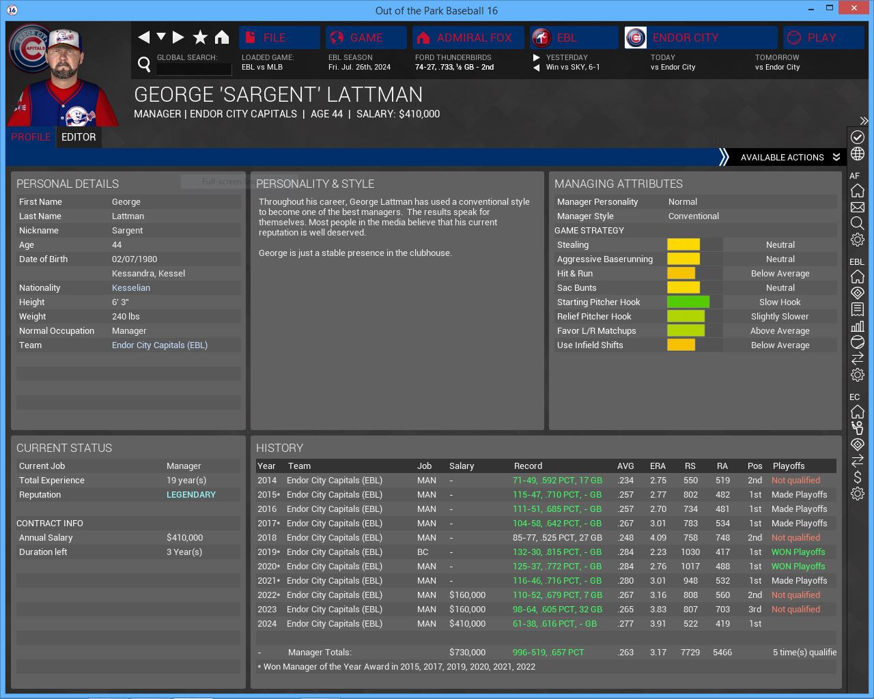Click the favorites star icon in navigation
This screenshot has width=874, height=699.
(x=200, y=38)
